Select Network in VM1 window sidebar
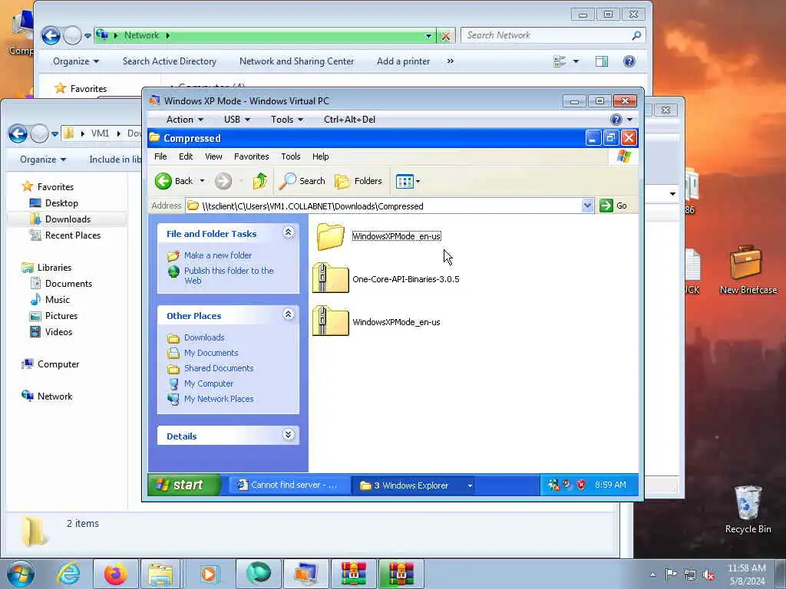Viewport: 786px width, 589px height. pyautogui.click(x=54, y=397)
